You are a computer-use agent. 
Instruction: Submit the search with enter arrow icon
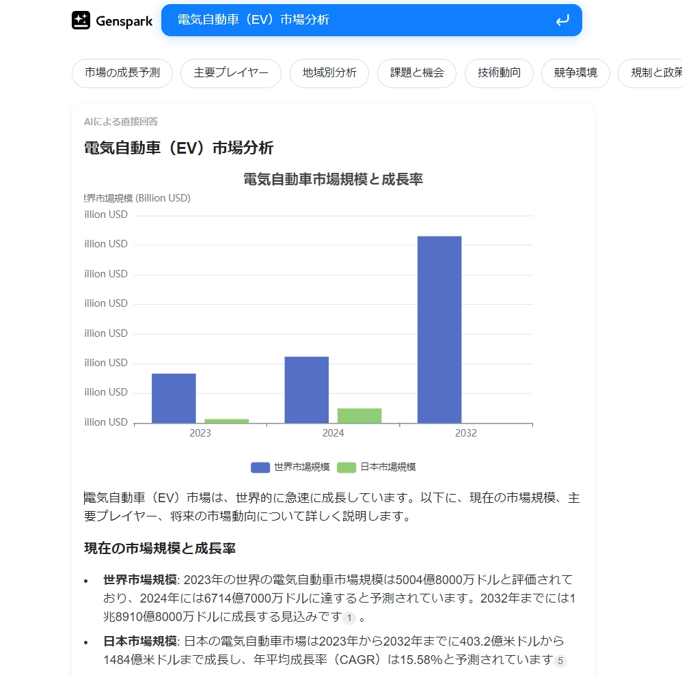point(562,20)
